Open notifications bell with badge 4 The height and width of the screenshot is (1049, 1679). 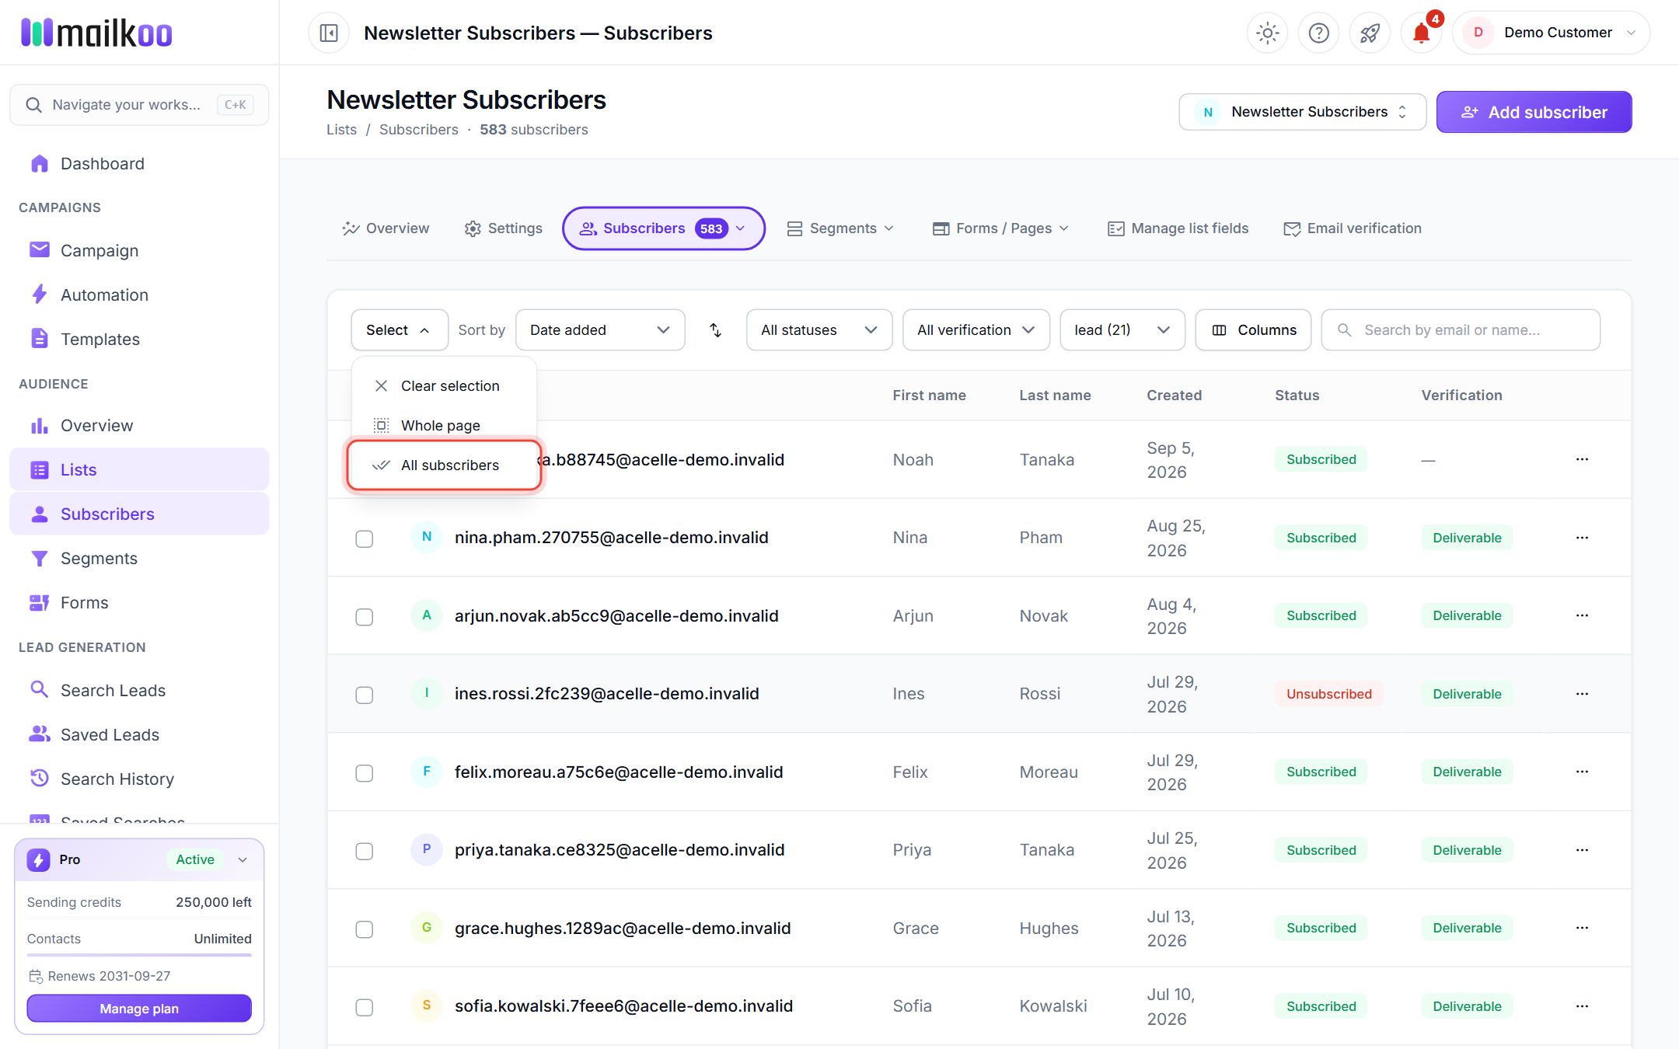(1421, 33)
